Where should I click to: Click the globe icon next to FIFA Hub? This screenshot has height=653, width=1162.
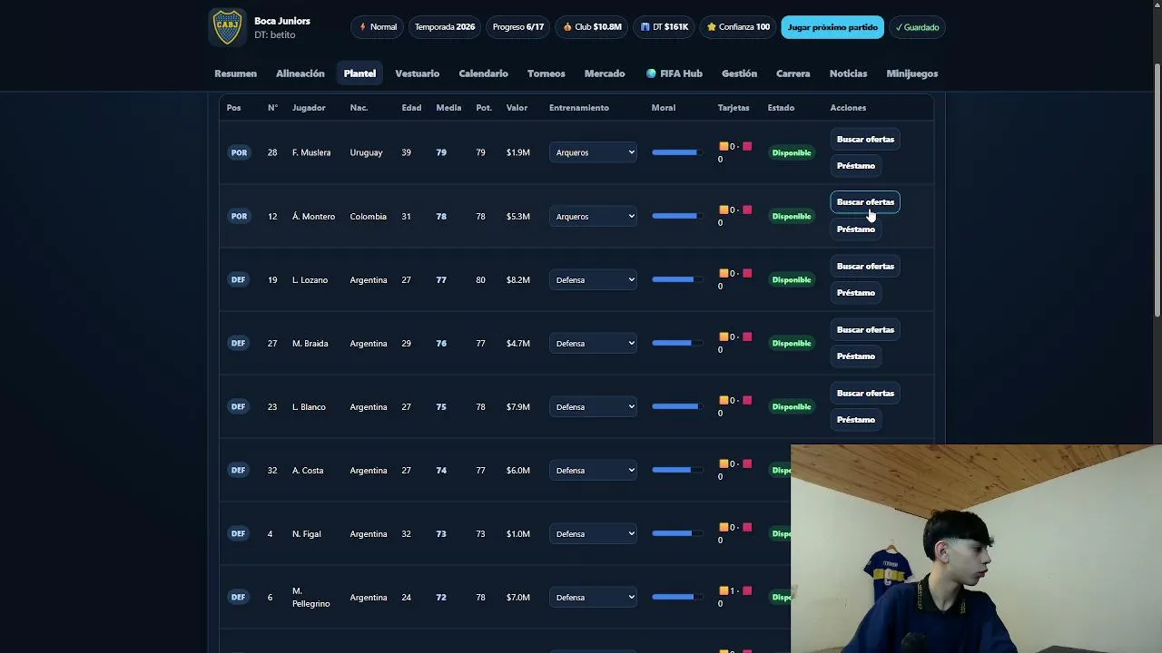(x=651, y=73)
